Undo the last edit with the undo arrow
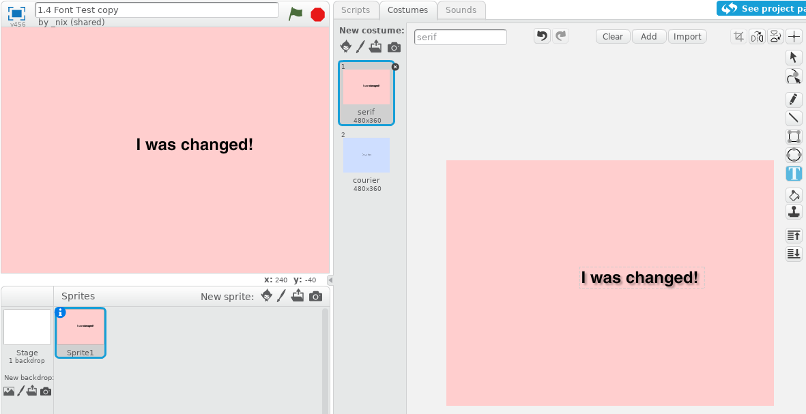Screen dimensions: 806x414 coord(542,35)
